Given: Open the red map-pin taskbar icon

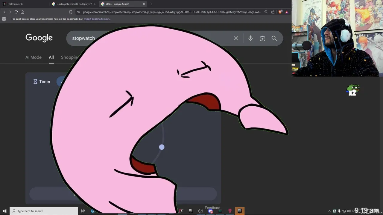Looking at the screenshot, I should [230, 211].
